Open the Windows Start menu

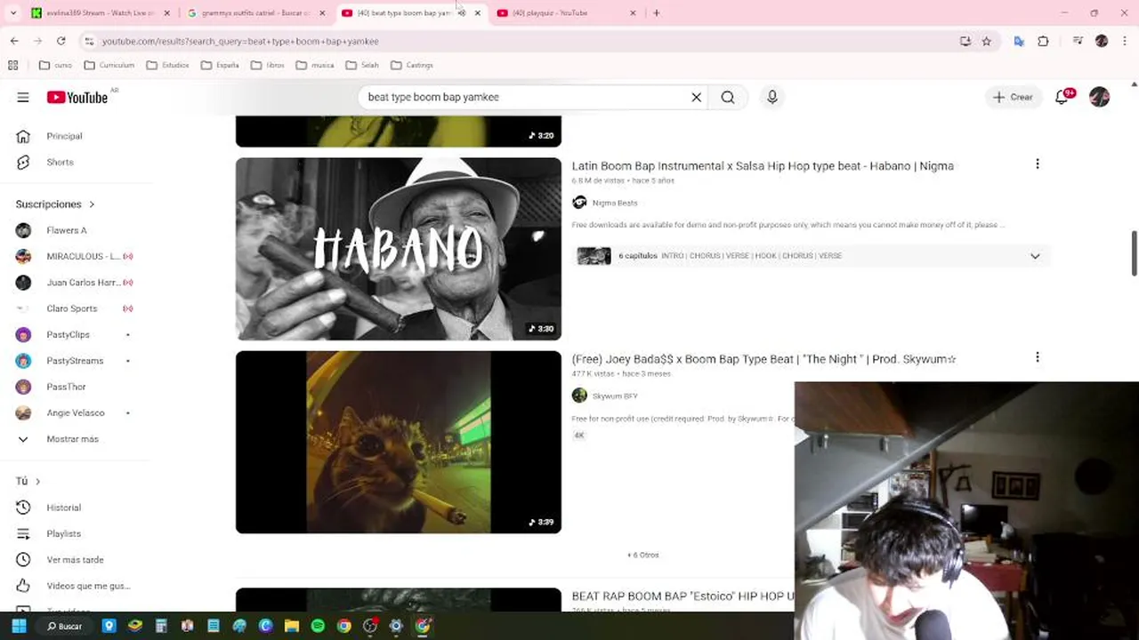click(19, 626)
